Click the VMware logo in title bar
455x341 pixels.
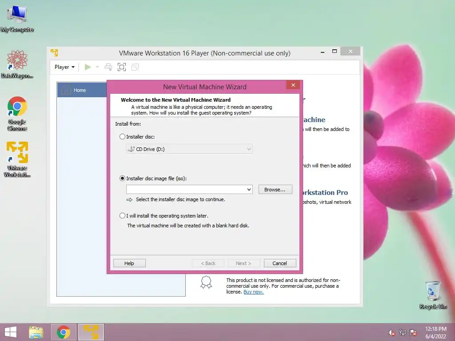click(54, 53)
